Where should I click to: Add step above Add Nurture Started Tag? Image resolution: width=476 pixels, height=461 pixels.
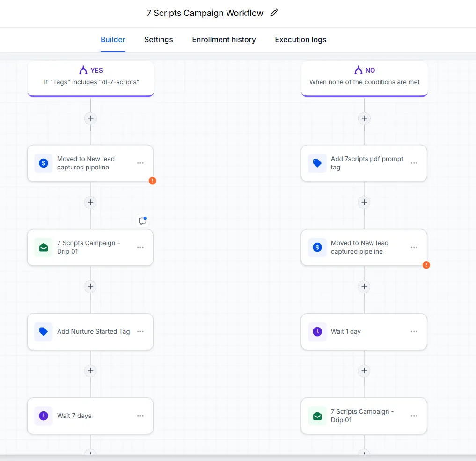[90, 286]
